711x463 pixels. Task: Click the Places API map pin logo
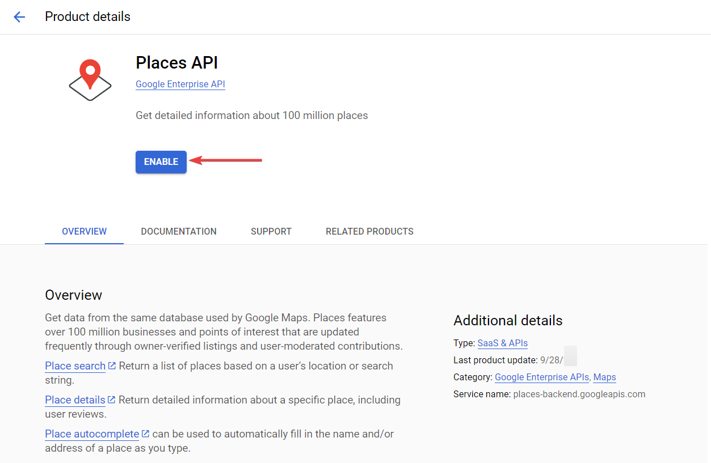pyautogui.click(x=90, y=80)
